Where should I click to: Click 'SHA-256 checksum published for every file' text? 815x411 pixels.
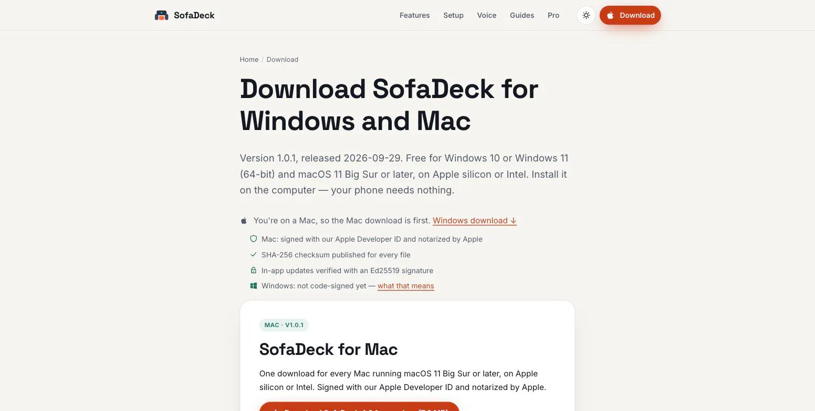336,255
